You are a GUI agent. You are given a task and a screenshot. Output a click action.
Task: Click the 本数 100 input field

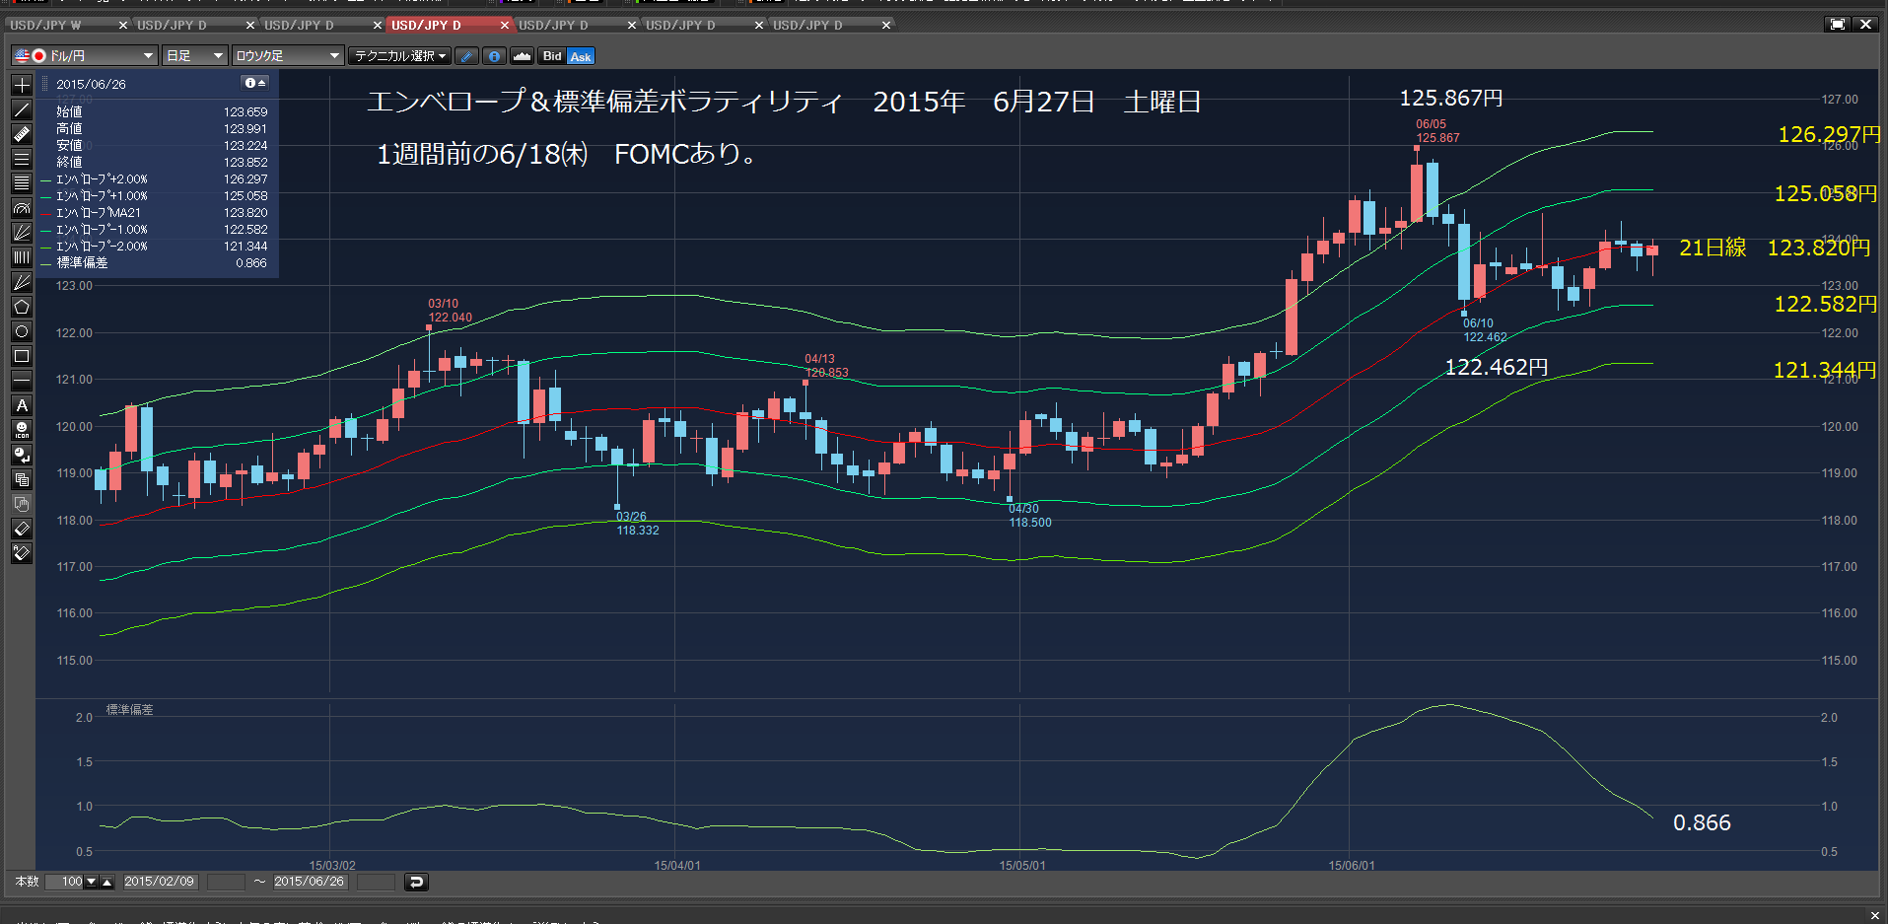[65, 882]
